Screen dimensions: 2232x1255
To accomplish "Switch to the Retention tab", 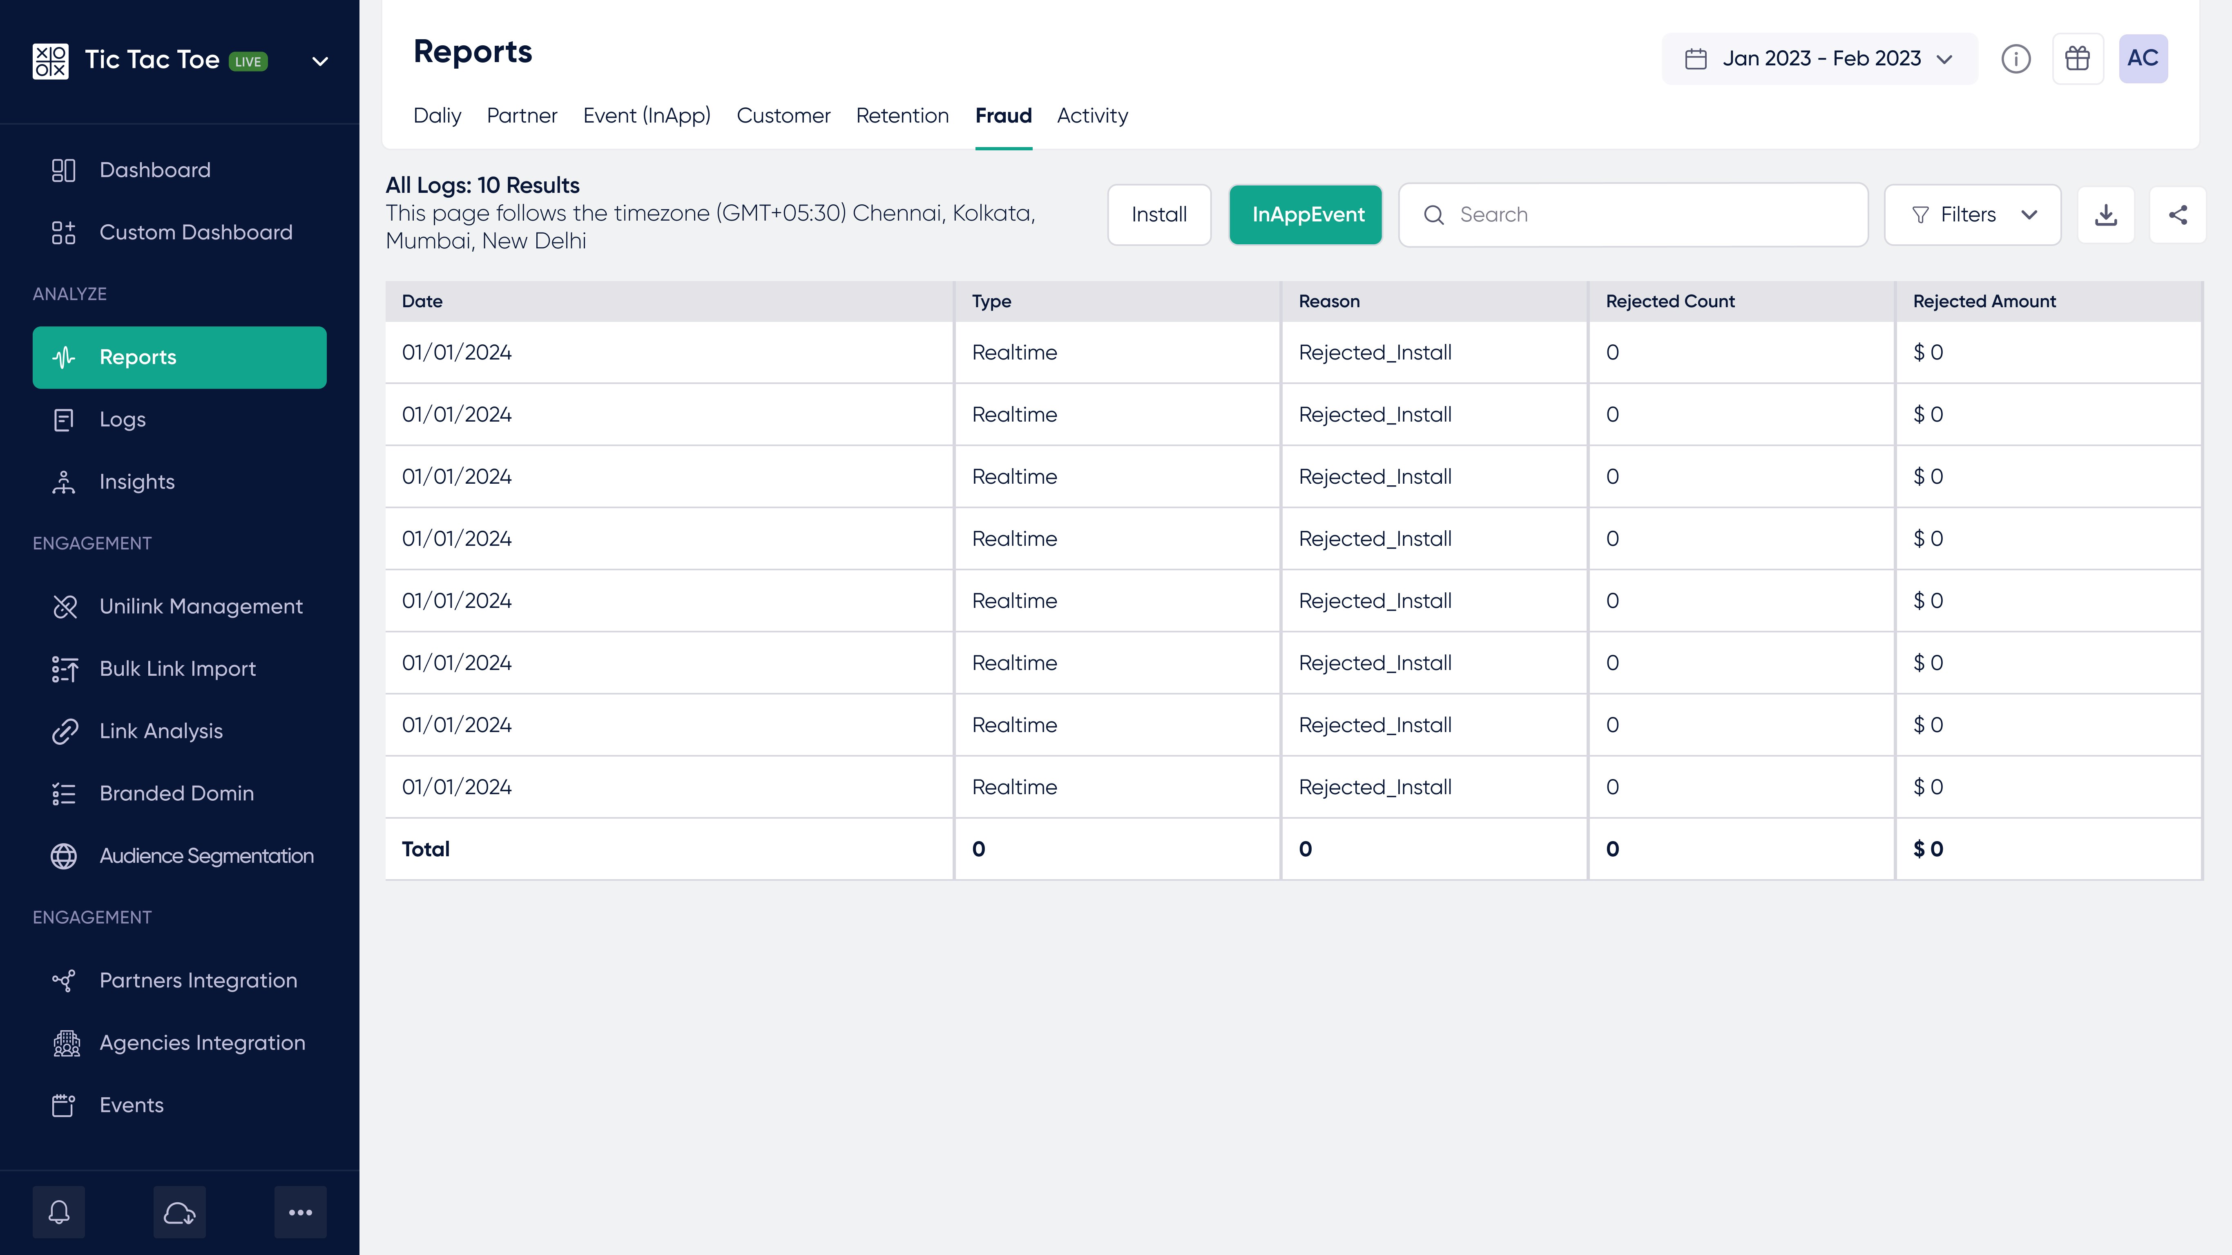I will 902,116.
